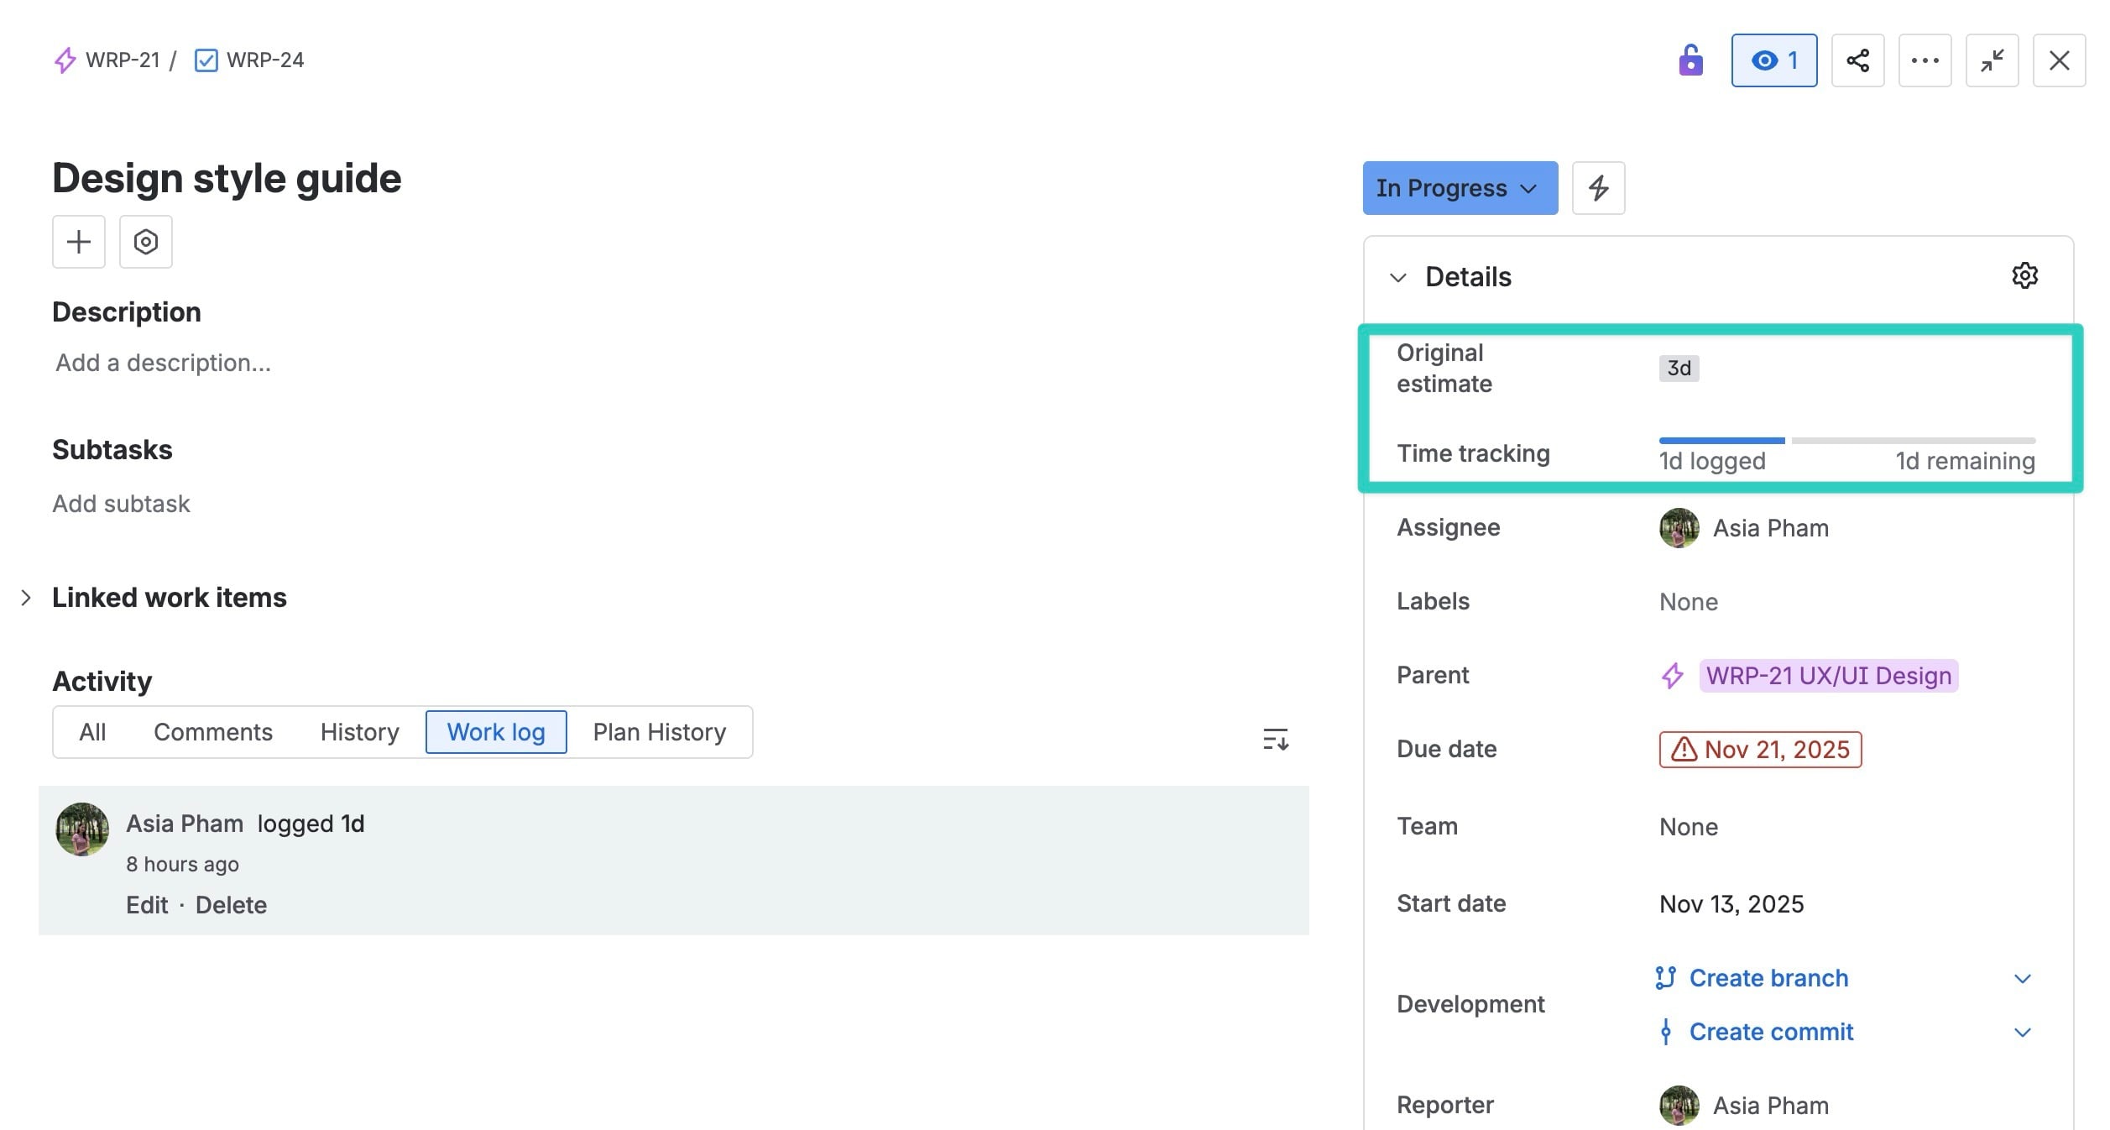This screenshot has width=2110, height=1130.
Task: Edit Labels field showing None
Action: click(x=1689, y=602)
